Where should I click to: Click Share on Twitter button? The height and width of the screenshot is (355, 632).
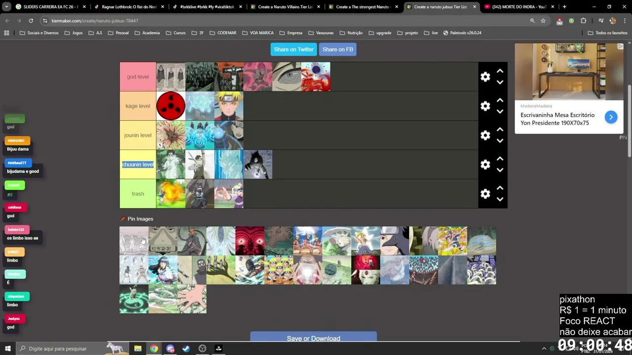[294, 49]
